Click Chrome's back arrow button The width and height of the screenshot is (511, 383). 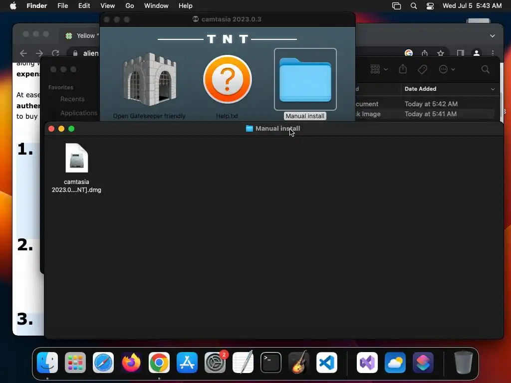tap(23, 53)
